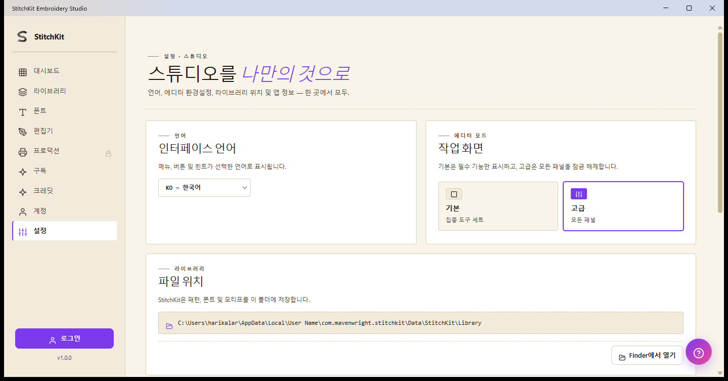Click the 라이브러리 layers icon
This screenshot has width=728, height=381.
(23, 92)
